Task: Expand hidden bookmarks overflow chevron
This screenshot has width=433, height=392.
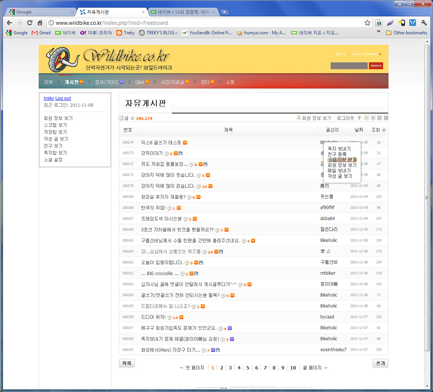Action: pyautogui.click(x=378, y=32)
